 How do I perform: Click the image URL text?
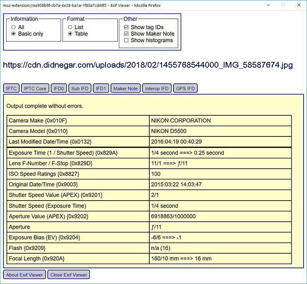[148, 65]
